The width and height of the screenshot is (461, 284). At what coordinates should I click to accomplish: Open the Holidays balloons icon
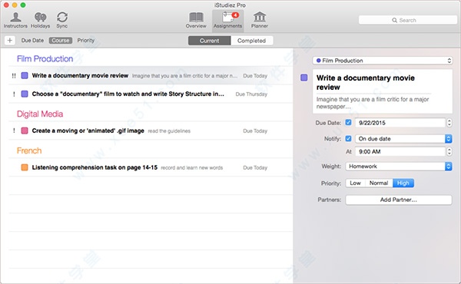pos(40,20)
